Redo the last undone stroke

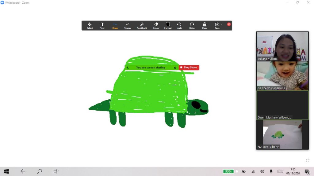pos(192,25)
